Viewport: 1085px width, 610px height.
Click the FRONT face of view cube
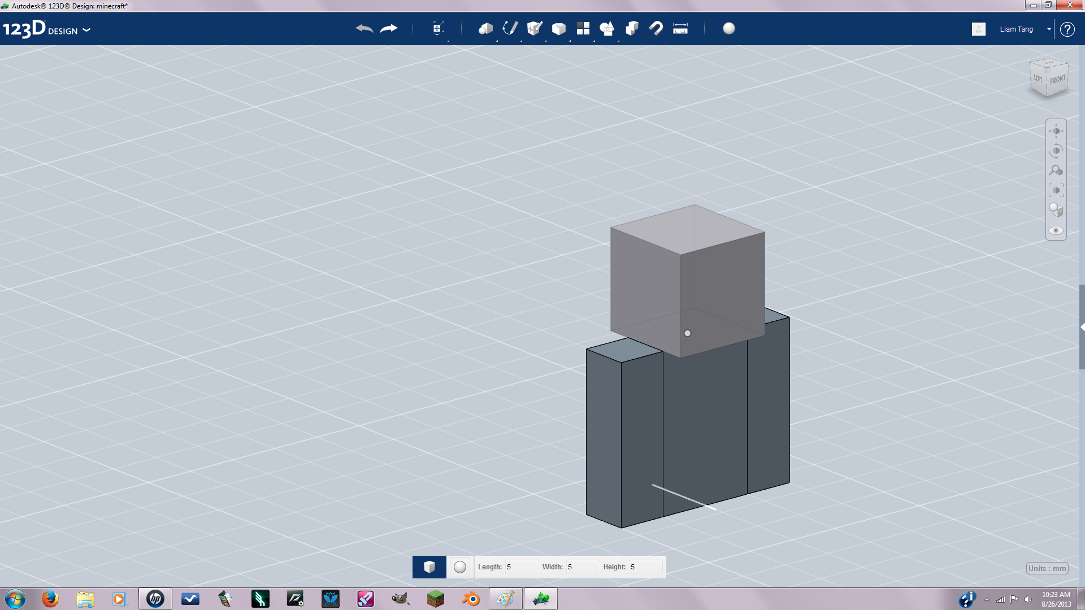coord(1057,80)
